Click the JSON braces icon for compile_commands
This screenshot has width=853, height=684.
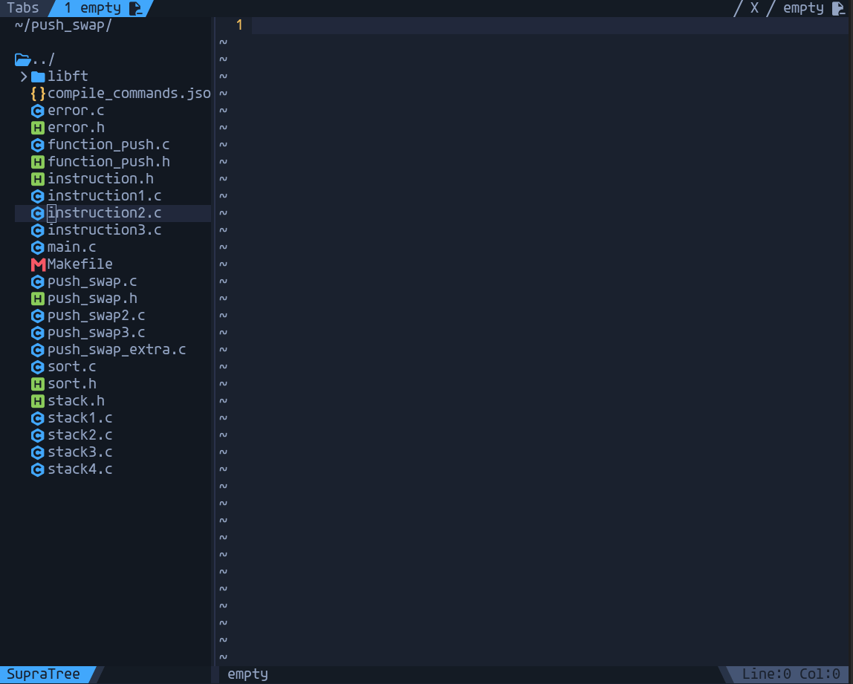(38, 94)
